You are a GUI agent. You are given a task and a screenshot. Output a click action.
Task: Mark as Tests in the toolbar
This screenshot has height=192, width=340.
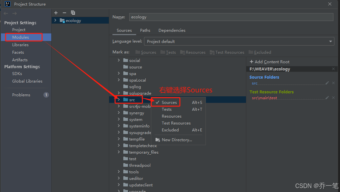coord(168,52)
